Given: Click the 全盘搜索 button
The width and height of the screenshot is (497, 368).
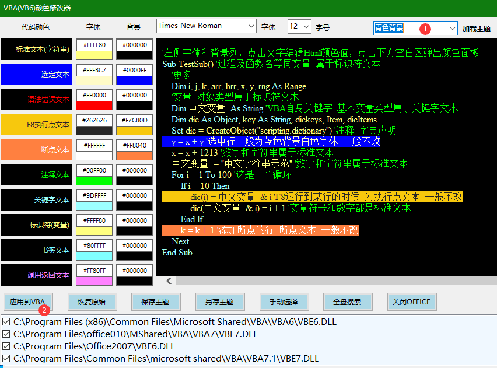Looking at the screenshot, I should [348, 302].
